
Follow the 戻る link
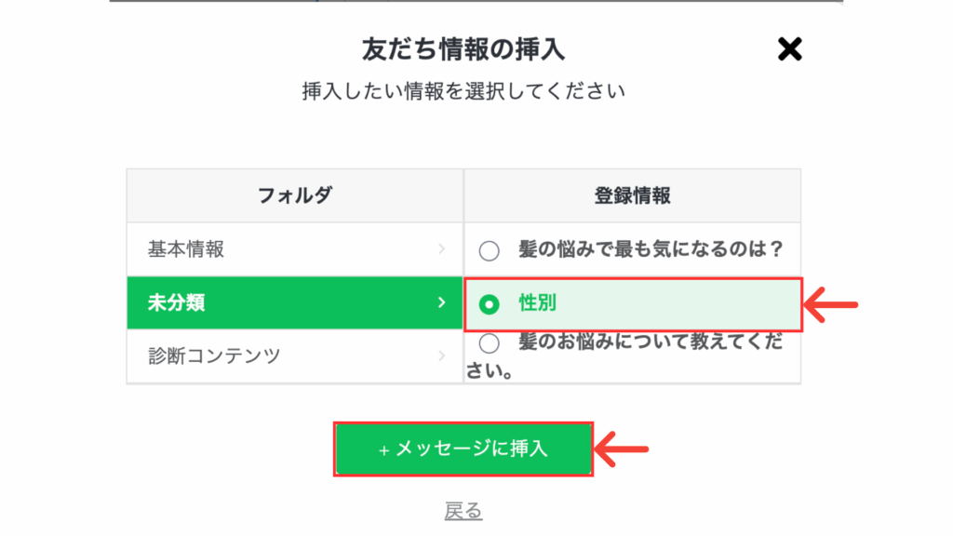(x=463, y=511)
